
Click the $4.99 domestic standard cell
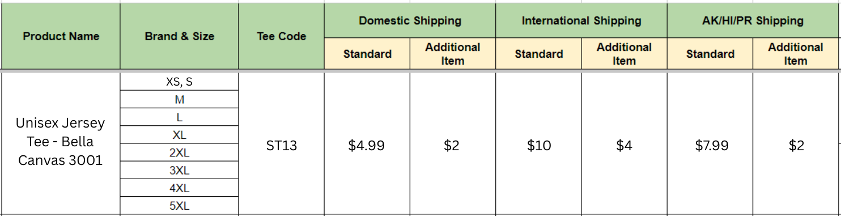pos(367,145)
